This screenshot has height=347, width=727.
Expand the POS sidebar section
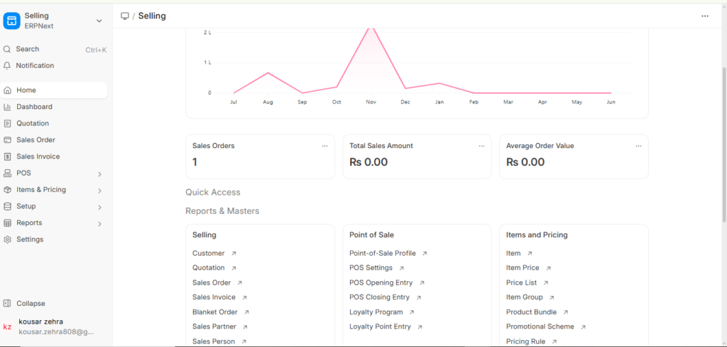99,173
